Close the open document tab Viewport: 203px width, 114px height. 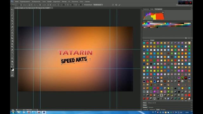pyautogui.click(x=52, y=8)
